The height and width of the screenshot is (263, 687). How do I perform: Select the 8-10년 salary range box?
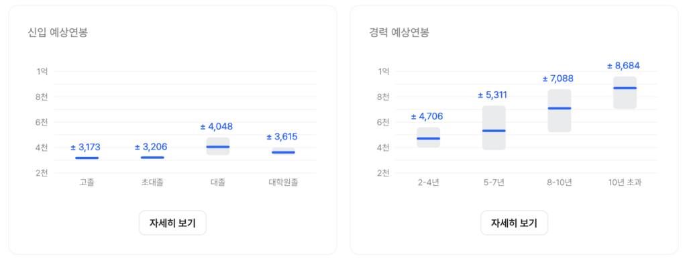click(560, 111)
